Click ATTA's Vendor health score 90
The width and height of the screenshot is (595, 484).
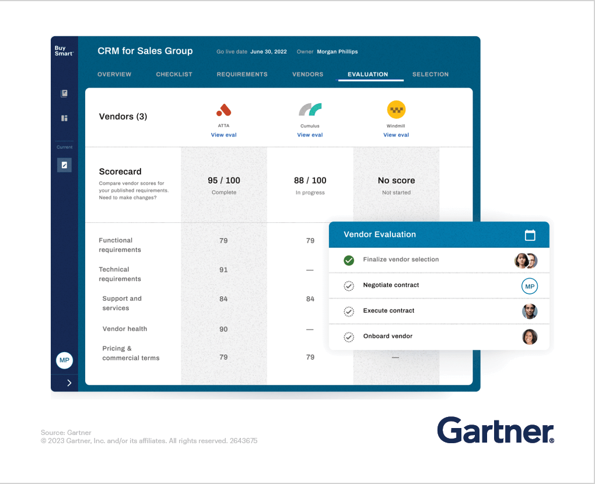tap(223, 329)
